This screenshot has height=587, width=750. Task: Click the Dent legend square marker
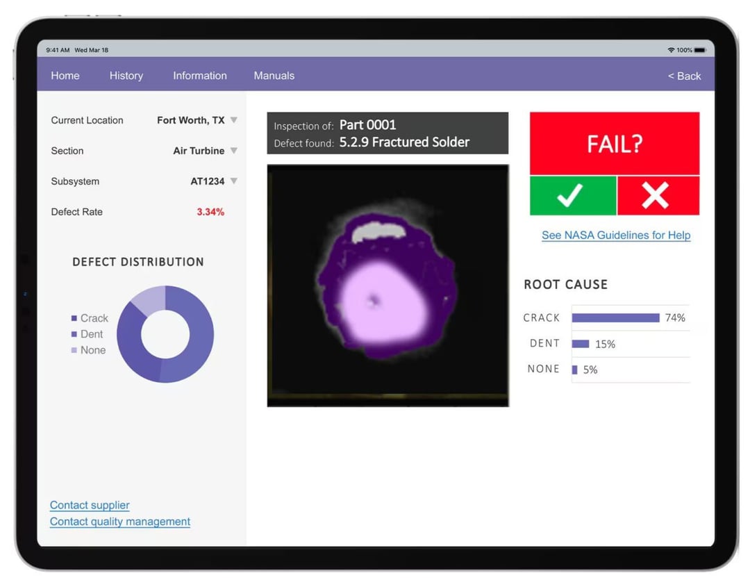(x=74, y=334)
